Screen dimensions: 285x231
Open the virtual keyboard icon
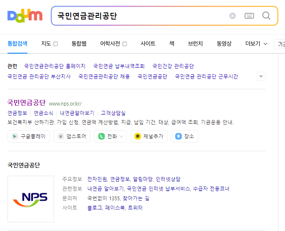(x=249, y=16)
